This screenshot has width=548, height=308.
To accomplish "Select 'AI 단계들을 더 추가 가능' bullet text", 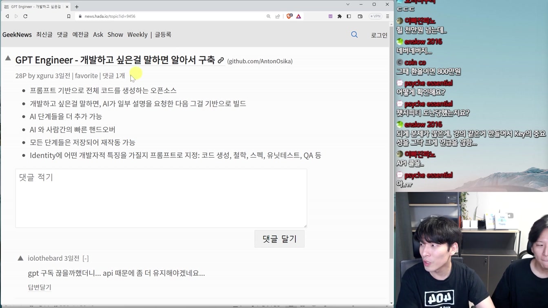I will click(66, 117).
